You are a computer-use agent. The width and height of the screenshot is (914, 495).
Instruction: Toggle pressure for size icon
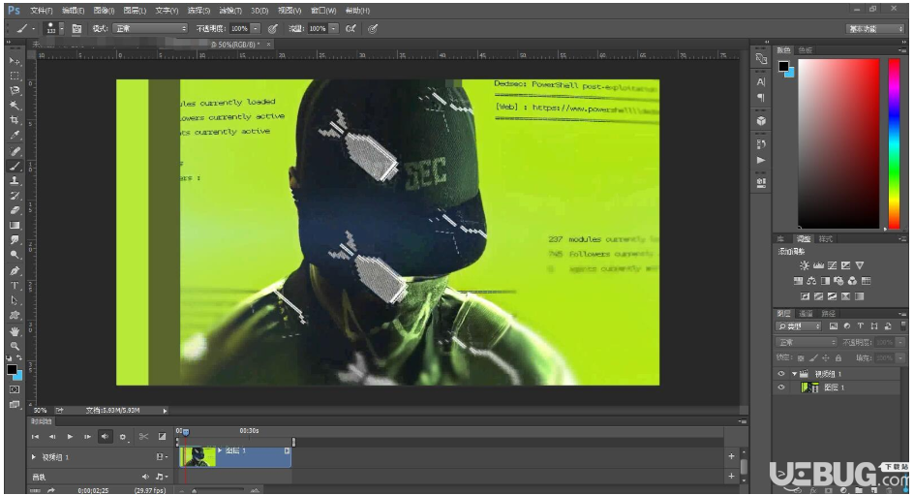pos(373,28)
